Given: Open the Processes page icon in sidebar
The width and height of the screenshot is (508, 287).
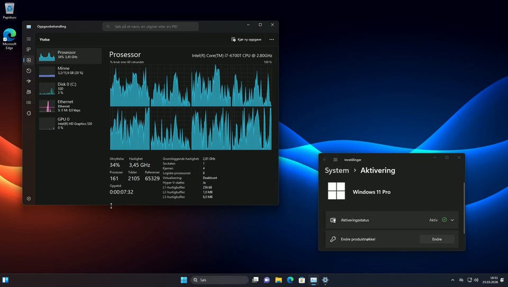Looking at the screenshot, I should click(x=29, y=50).
